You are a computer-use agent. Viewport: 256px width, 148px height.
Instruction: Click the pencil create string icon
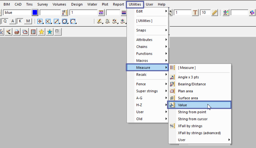[99, 22]
